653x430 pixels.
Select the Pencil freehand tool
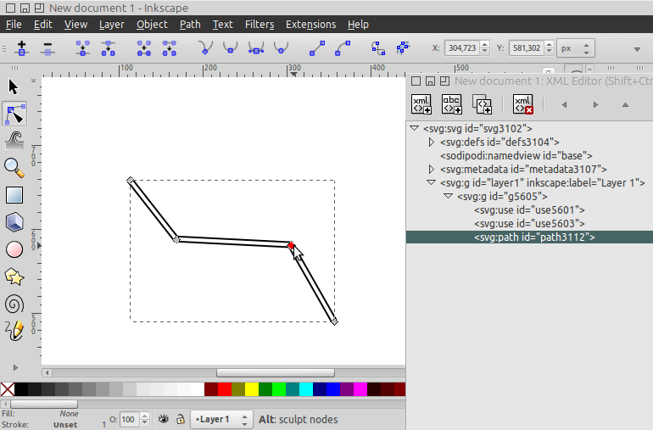14,331
